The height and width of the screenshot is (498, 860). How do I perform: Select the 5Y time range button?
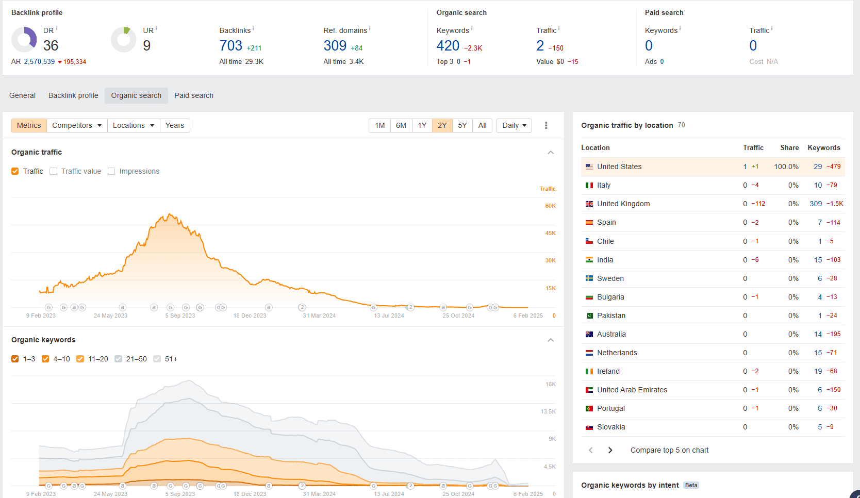(x=462, y=125)
